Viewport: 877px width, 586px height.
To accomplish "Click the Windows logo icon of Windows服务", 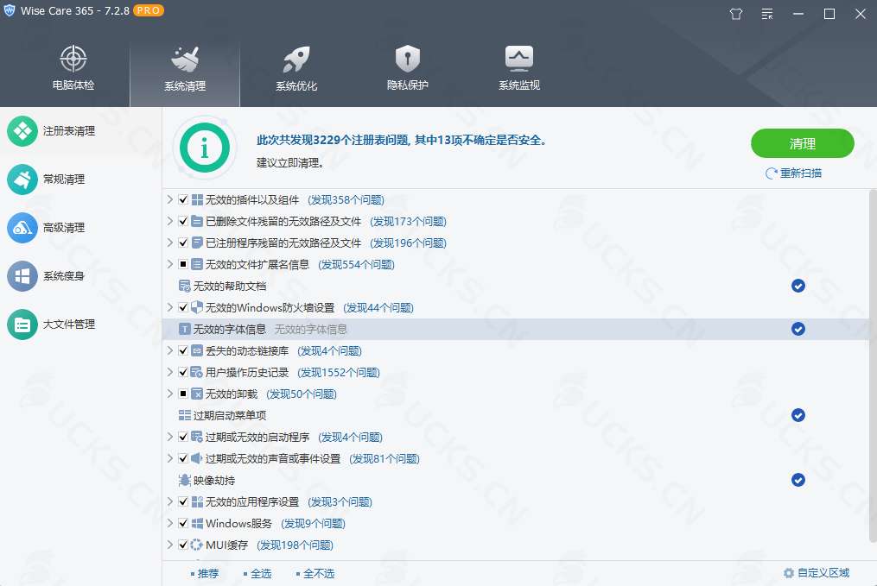I will click(x=197, y=524).
